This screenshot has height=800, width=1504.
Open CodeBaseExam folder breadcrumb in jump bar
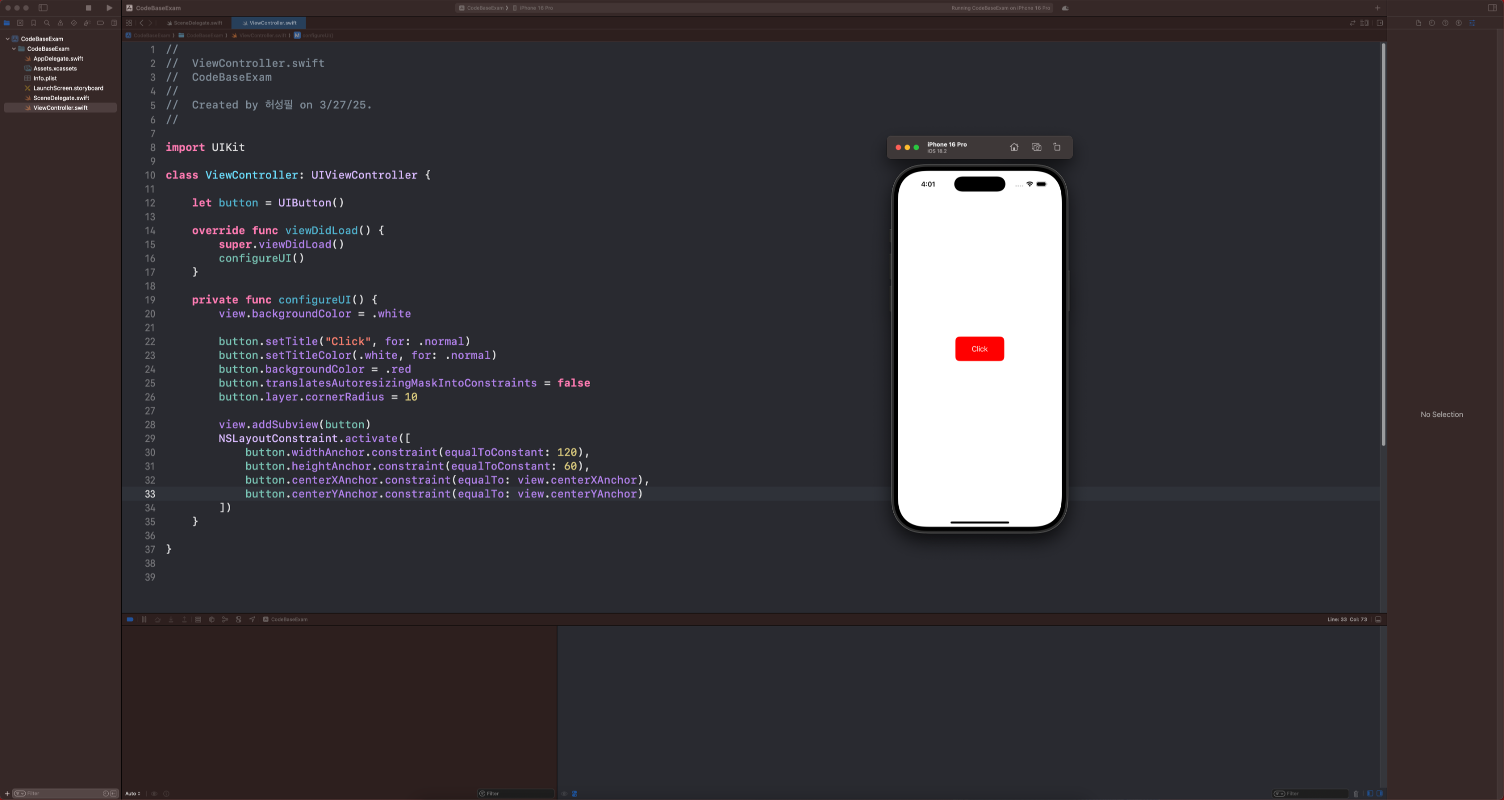coord(201,36)
